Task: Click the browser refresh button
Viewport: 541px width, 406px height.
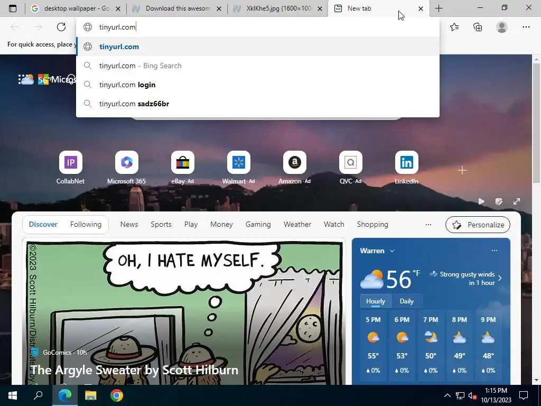Action: click(x=61, y=27)
